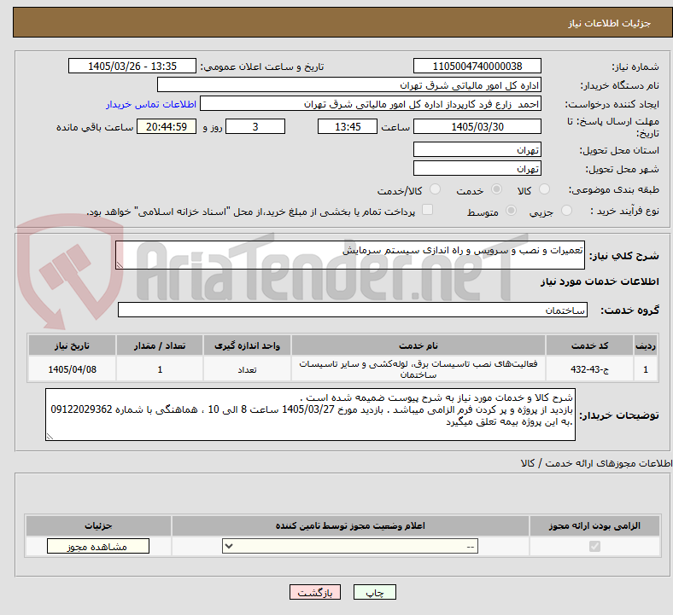Click the تعداد / مقدار column header
The width and height of the screenshot is (673, 615).
[x=160, y=345]
